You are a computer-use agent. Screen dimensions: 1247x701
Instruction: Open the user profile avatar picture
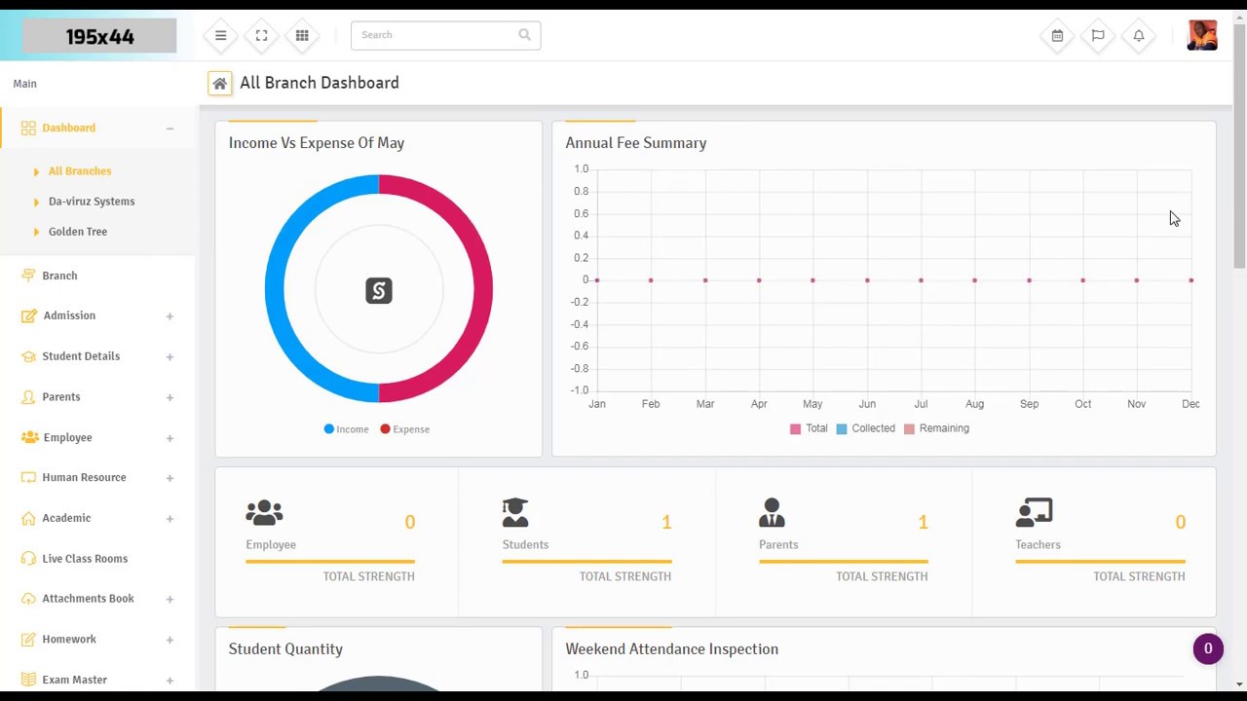[x=1202, y=35]
